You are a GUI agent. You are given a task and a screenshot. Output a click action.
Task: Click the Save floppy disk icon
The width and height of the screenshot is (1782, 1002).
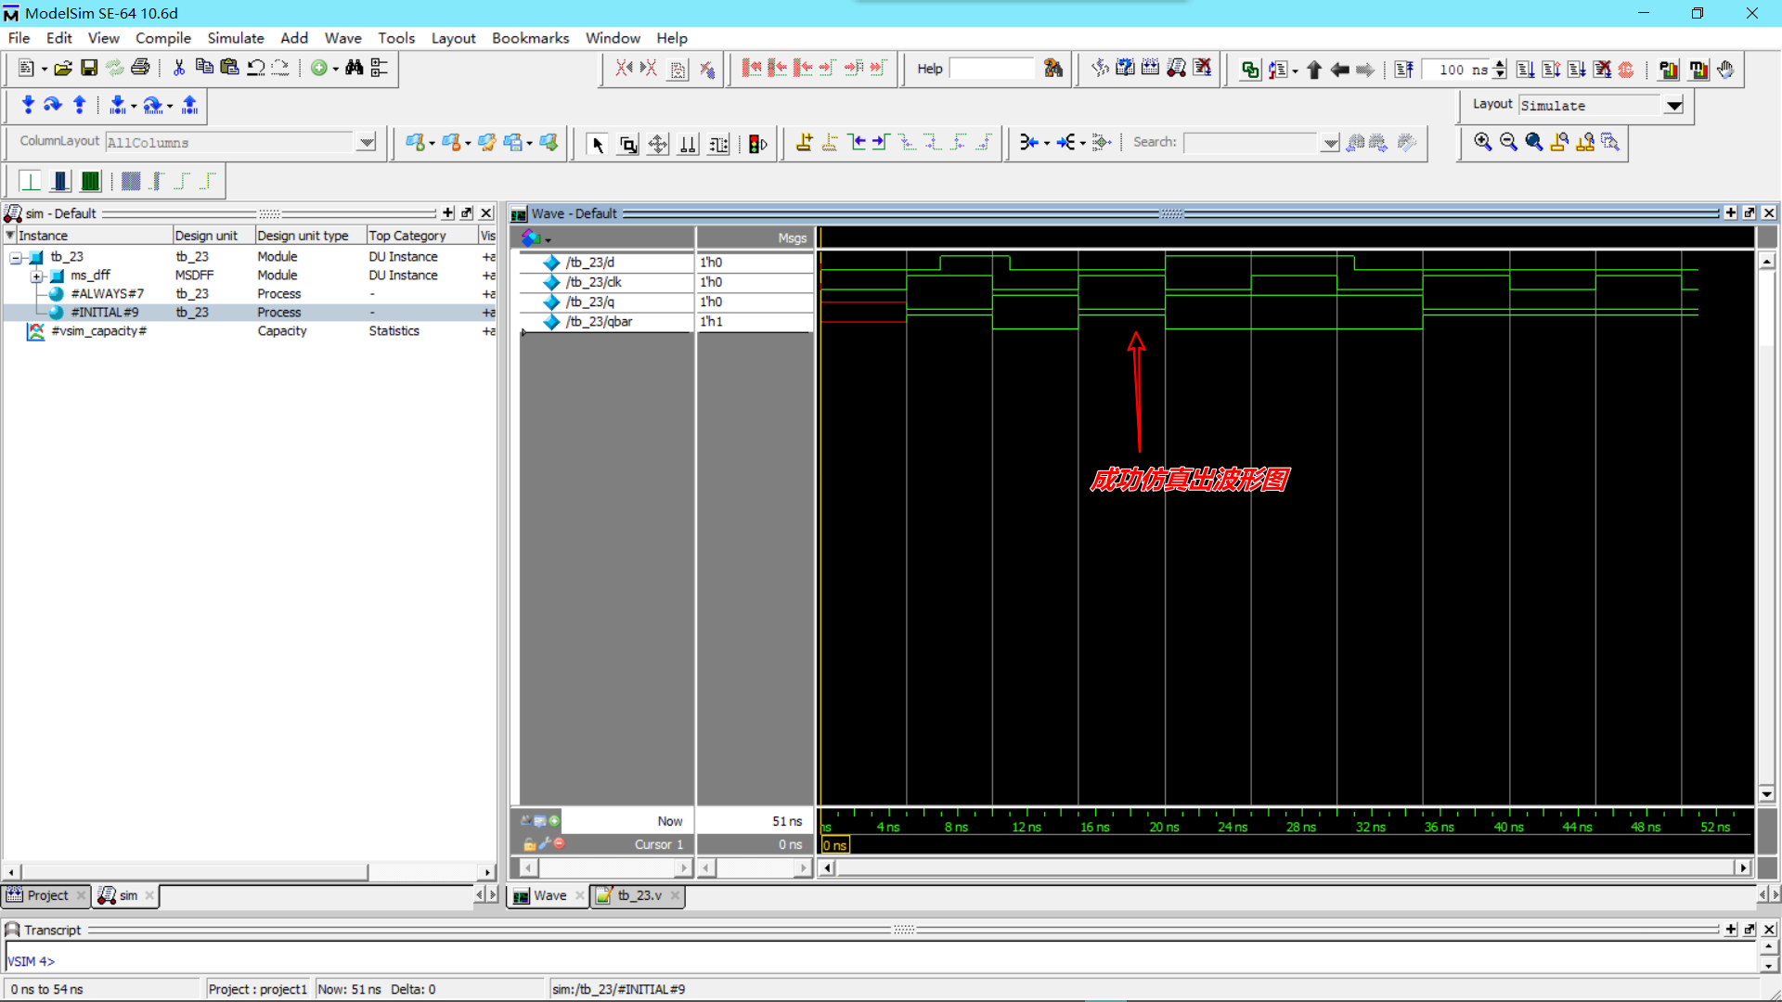tap(89, 68)
